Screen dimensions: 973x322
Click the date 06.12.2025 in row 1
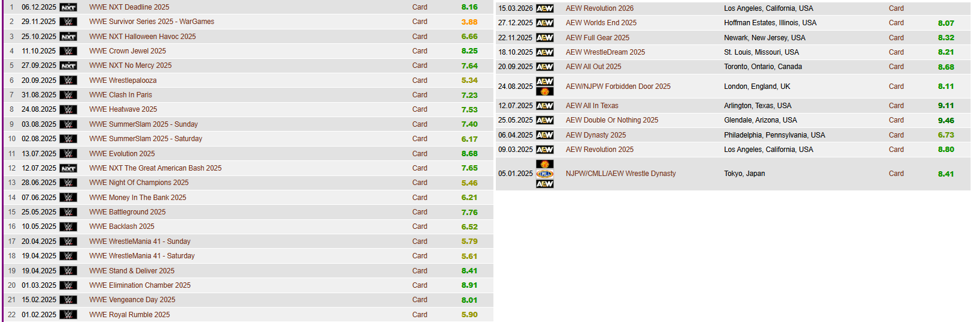click(39, 7)
